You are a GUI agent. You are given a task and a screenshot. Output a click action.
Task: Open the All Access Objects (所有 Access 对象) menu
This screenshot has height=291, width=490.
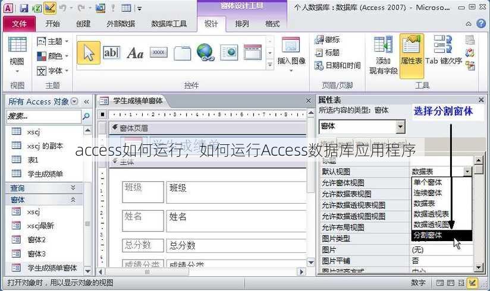[74, 101]
